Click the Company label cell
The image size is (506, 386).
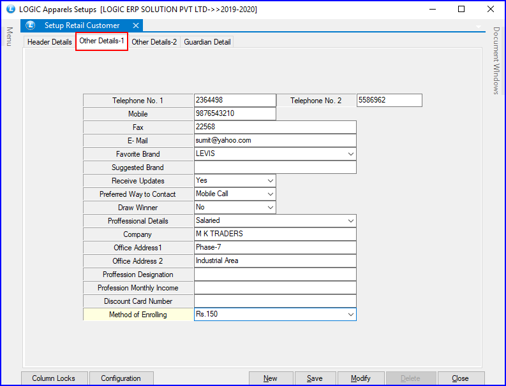coord(138,234)
